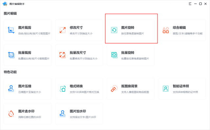Click the 批量裁剪 batch crop icon
210x130 pixels.
click(11, 55)
